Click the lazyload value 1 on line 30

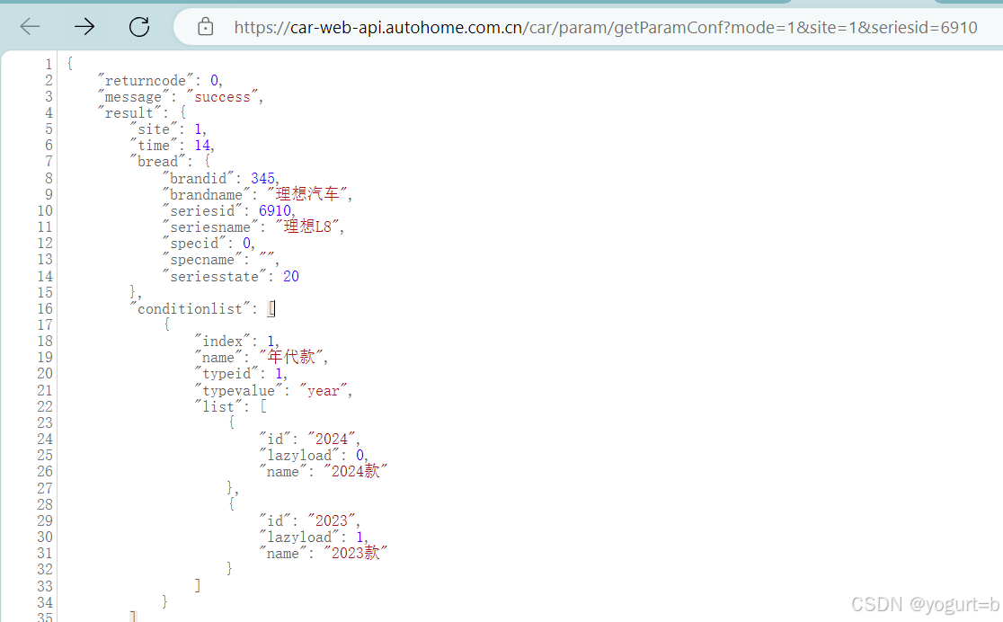tap(360, 537)
